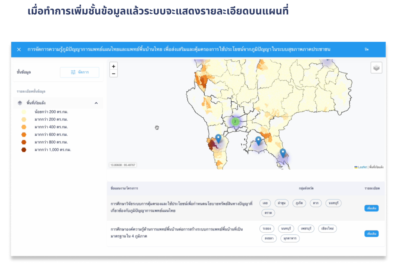The height and width of the screenshot is (264, 400).
Task: Click the southeastern-most blue map pin
Action: point(283,153)
